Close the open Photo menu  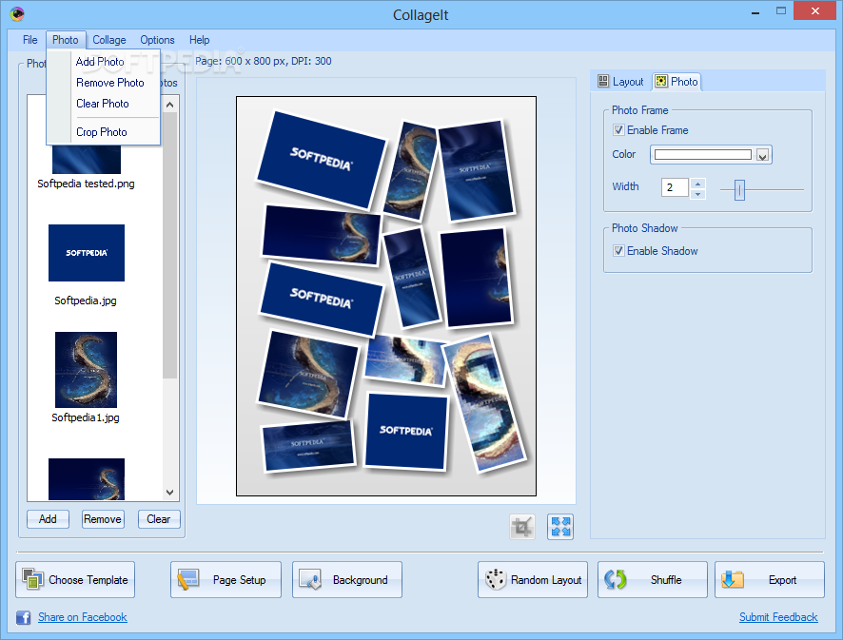pyautogui.click(x=65, y=40)
